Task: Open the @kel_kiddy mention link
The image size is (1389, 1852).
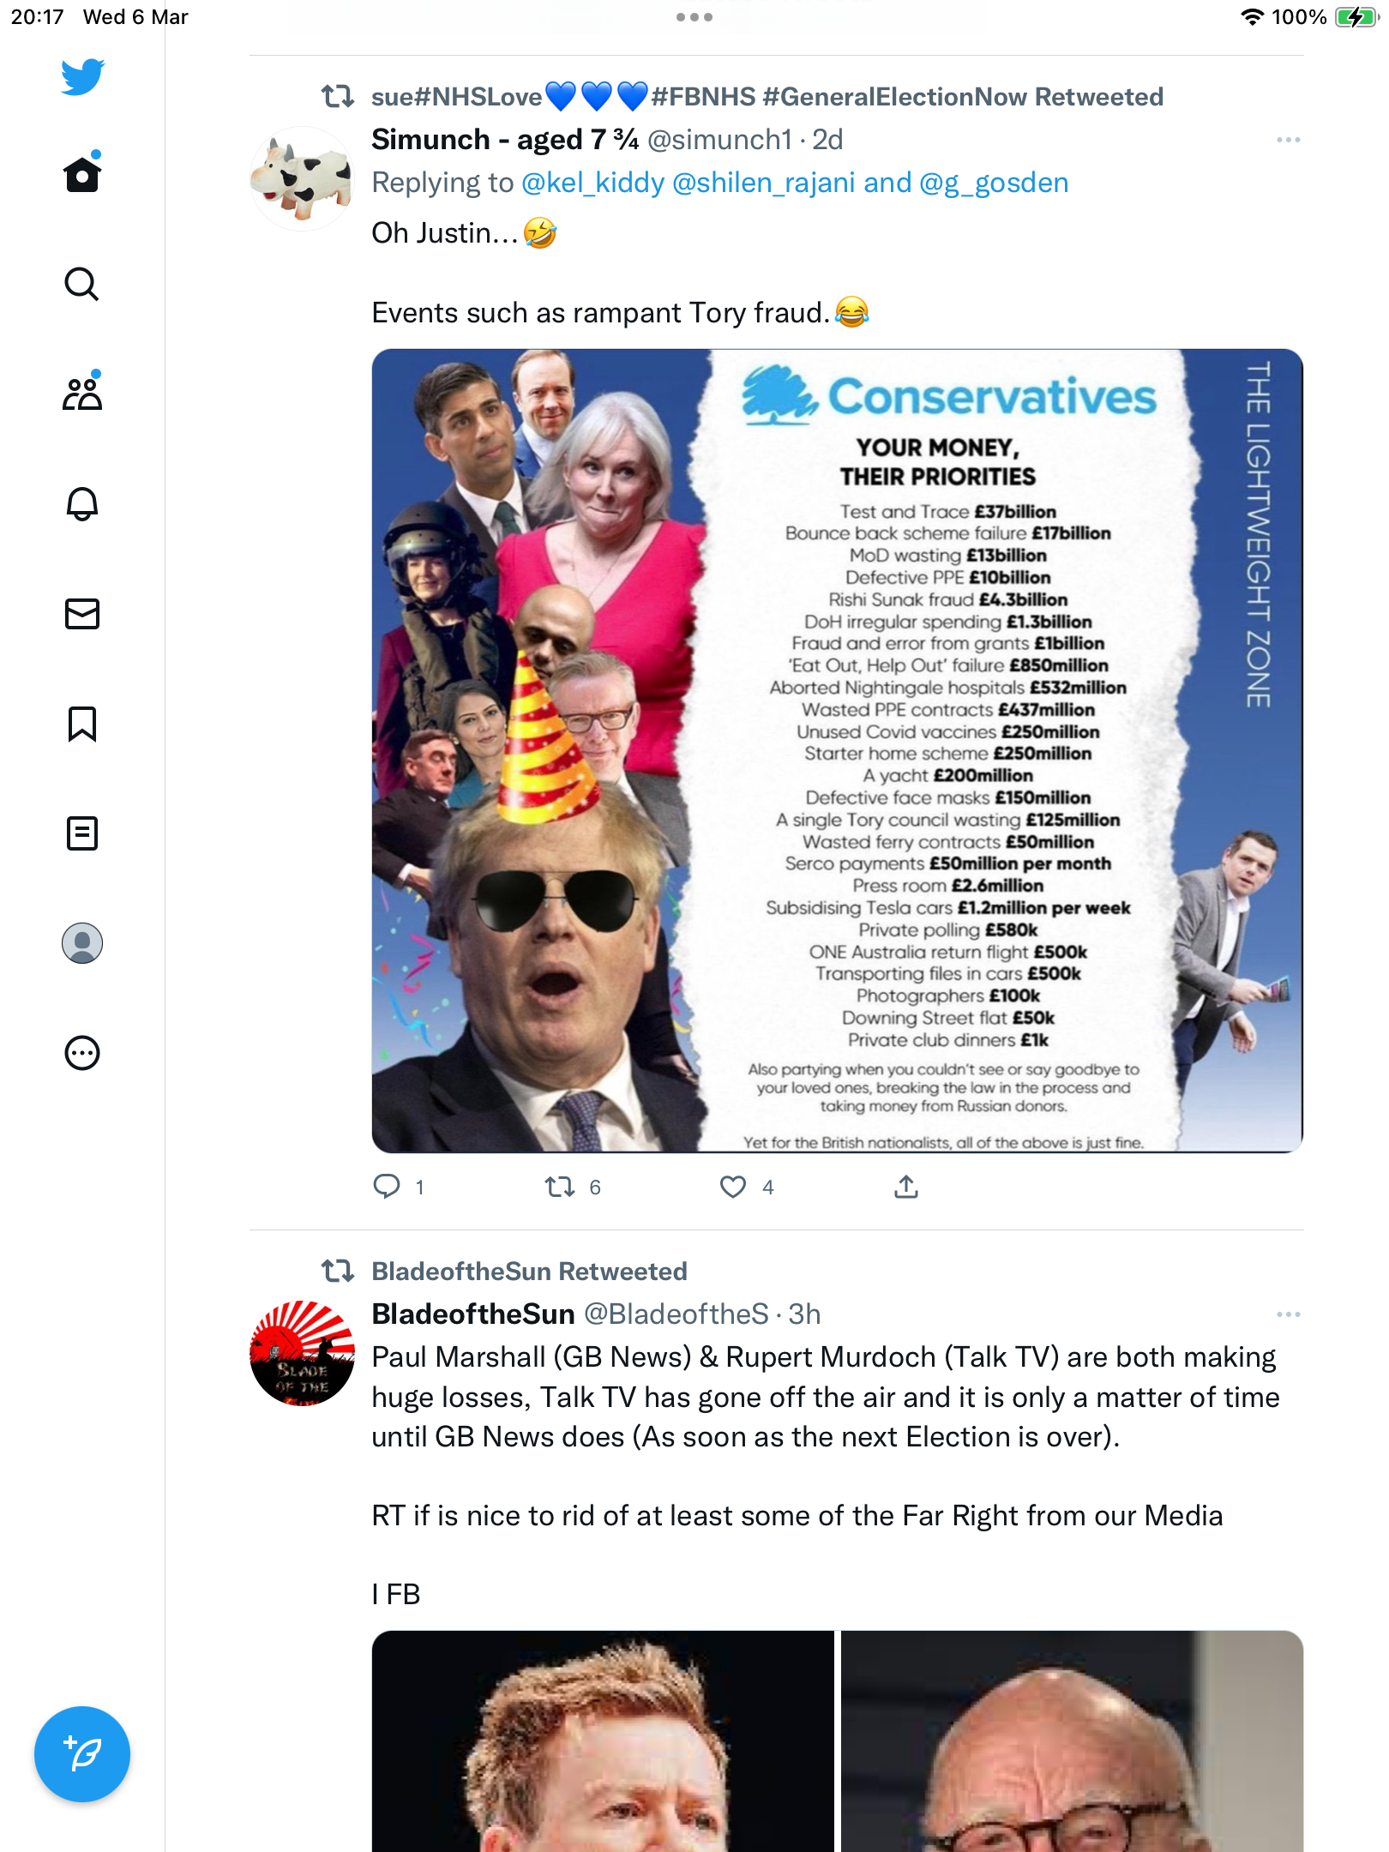Action: coord(593,183)
